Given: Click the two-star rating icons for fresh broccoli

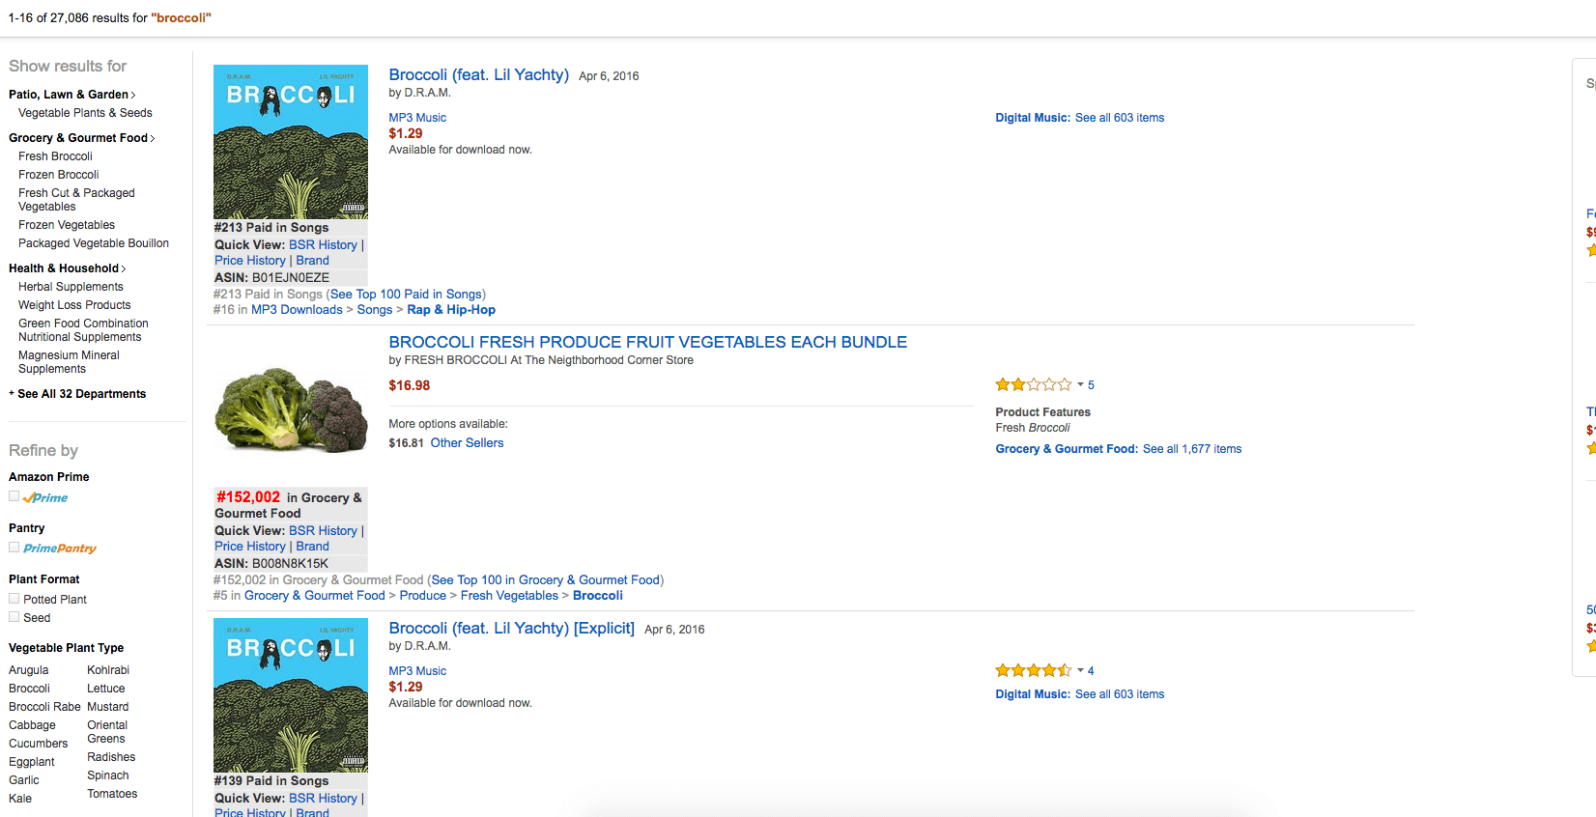Looking at the screenshot, I should [1033, 384].
